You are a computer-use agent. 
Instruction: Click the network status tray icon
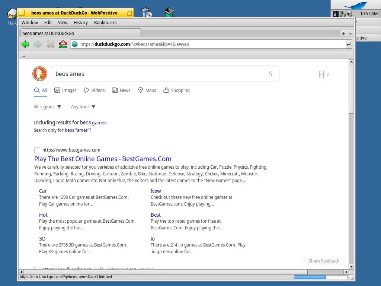click(x=343, y=14)
